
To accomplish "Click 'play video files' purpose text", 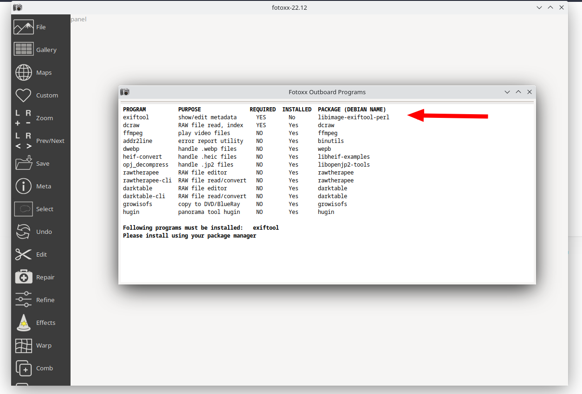I will tap(204, 133).
